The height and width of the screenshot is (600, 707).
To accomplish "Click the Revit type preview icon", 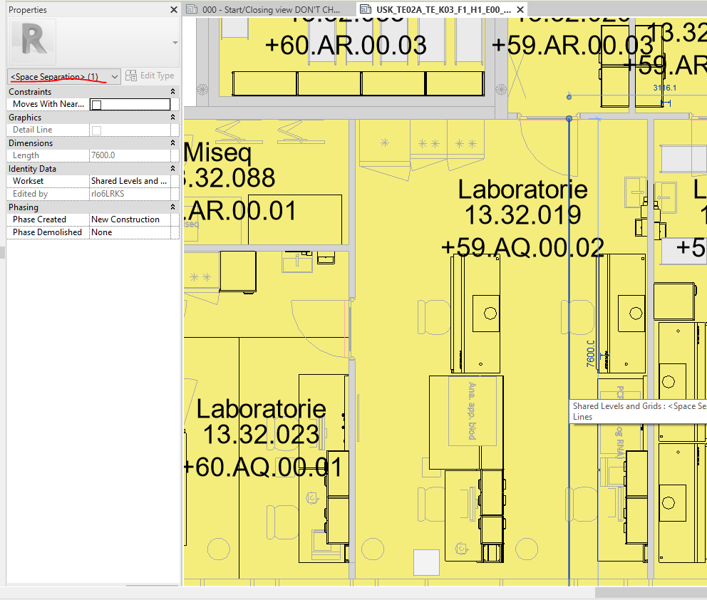I will point(31,41).
